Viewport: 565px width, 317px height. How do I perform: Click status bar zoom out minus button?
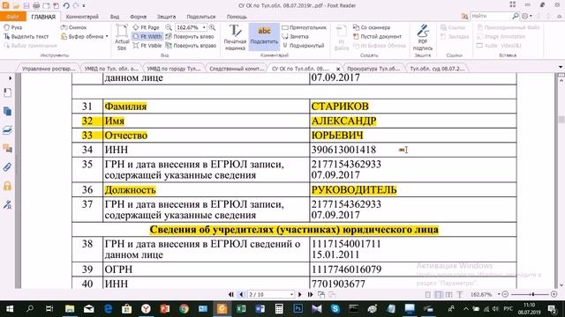(x=505, y=294)
